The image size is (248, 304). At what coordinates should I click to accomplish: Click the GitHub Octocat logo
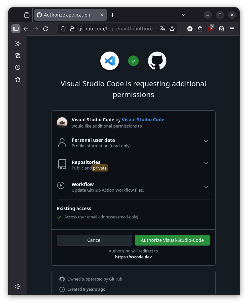157,61
